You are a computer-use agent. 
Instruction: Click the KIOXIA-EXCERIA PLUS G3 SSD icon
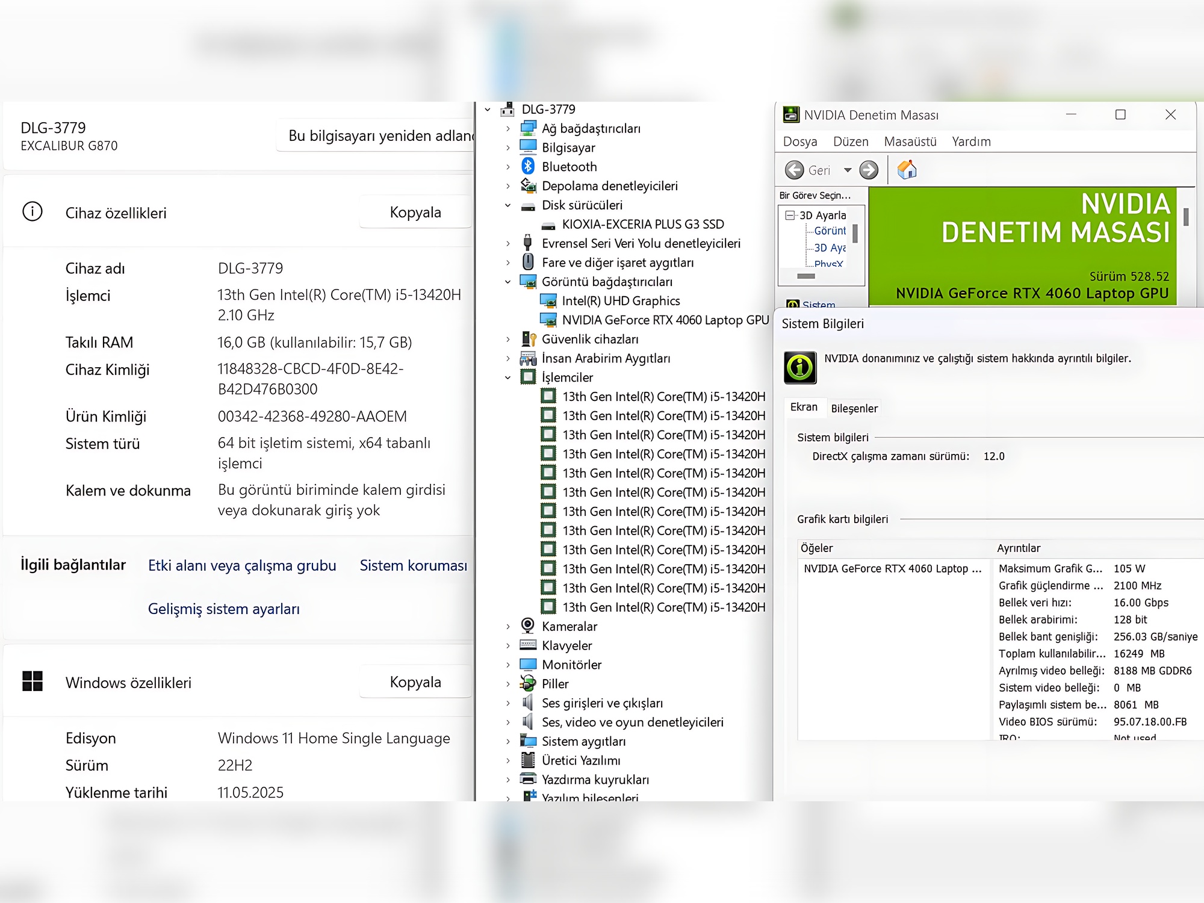pos(548,226)
